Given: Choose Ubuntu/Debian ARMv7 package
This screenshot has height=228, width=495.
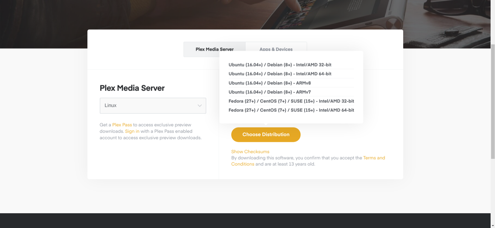Looking at the screenshot, I should 270,92.
